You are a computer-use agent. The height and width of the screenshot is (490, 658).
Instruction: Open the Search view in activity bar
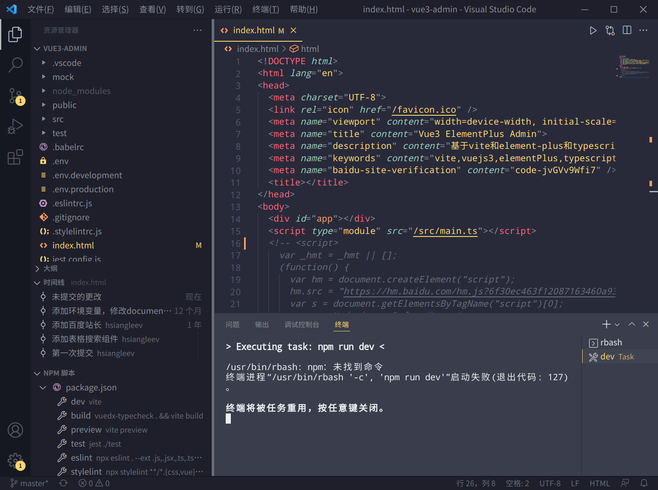click(15, 65)
